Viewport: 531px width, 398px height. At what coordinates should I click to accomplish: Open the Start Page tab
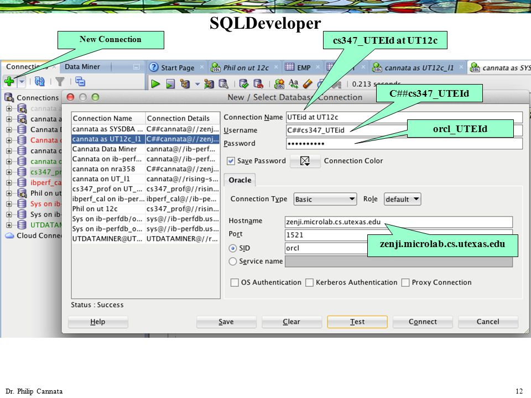pos(178,67)
